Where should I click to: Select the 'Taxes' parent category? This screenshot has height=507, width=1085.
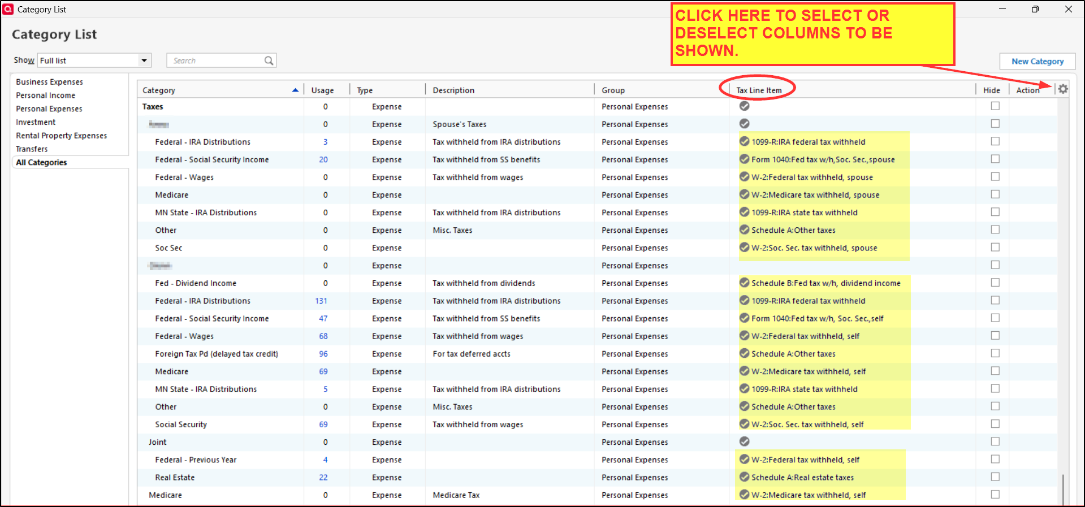153,107
